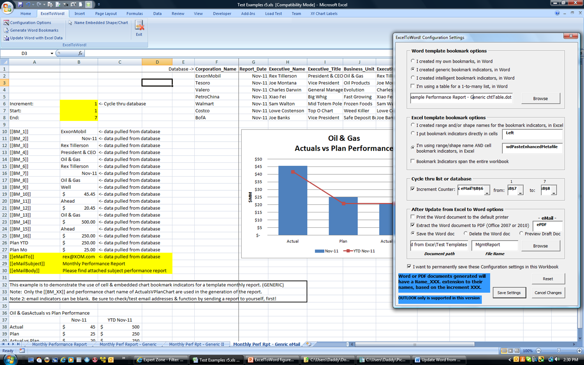Launch Internet Explorer from quick launch
Image resolution: width=584 pixels, height=365 pixels.
63,360
